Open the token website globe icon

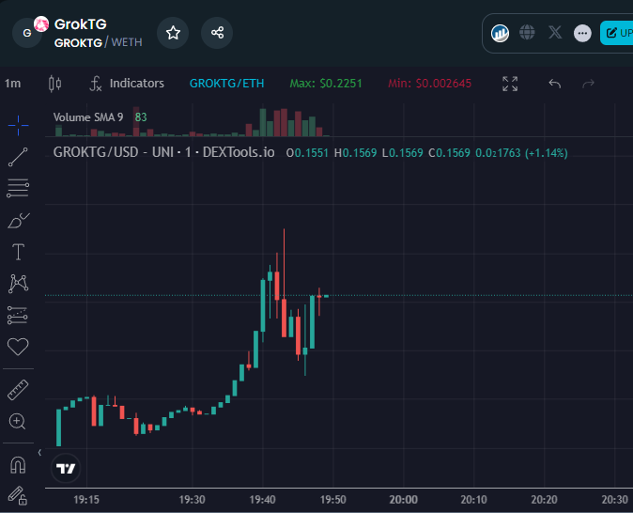[x=527, y=32]
